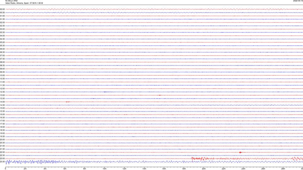Select the 16:00 row label
Screen dimensions: 303x170
[x=2, y=115]
